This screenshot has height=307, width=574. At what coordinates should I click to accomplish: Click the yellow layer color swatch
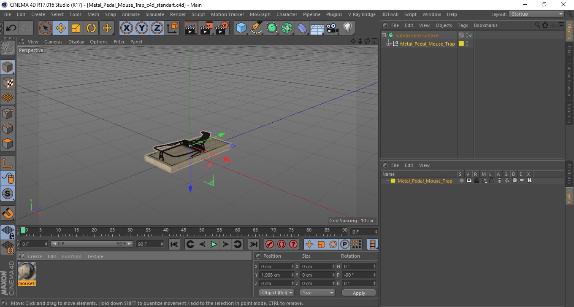[x=393, y=181]
